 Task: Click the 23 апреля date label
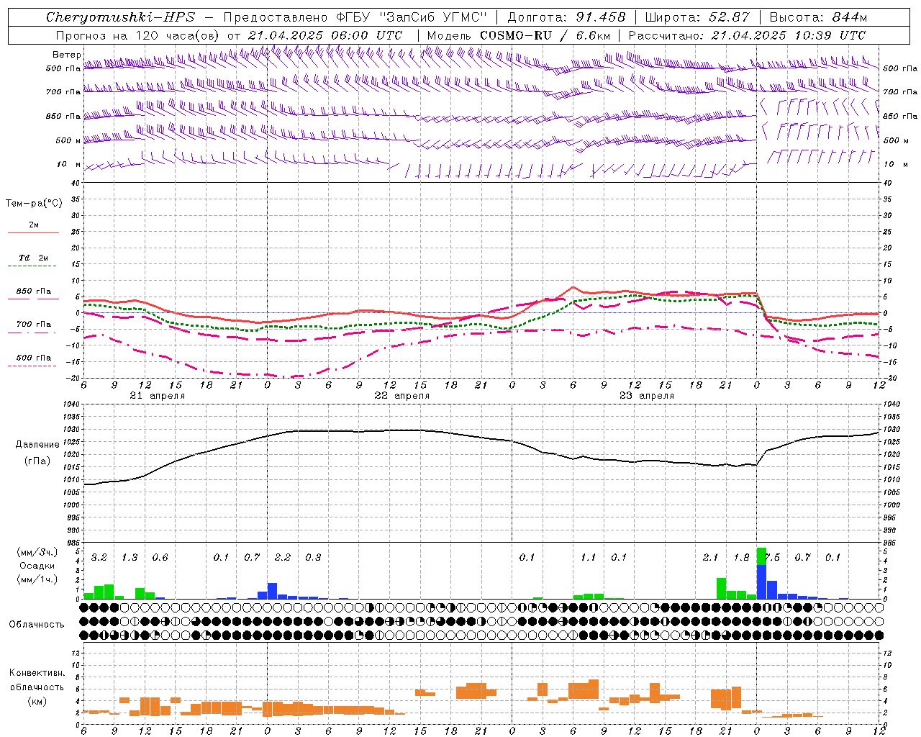coord(647,396)
